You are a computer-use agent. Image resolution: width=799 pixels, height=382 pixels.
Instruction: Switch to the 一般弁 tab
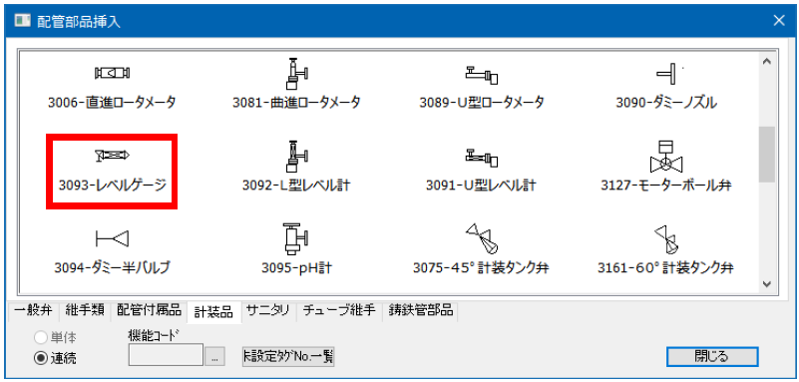coord(34,310)
